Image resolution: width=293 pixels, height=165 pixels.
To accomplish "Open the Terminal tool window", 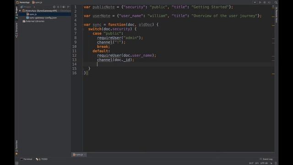I will 26,159.
